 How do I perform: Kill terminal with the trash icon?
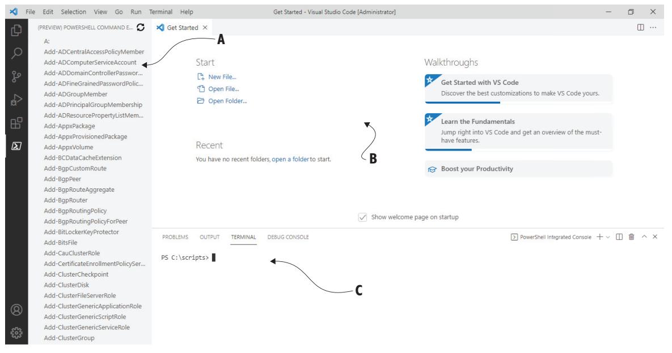[x=631, y=237]
